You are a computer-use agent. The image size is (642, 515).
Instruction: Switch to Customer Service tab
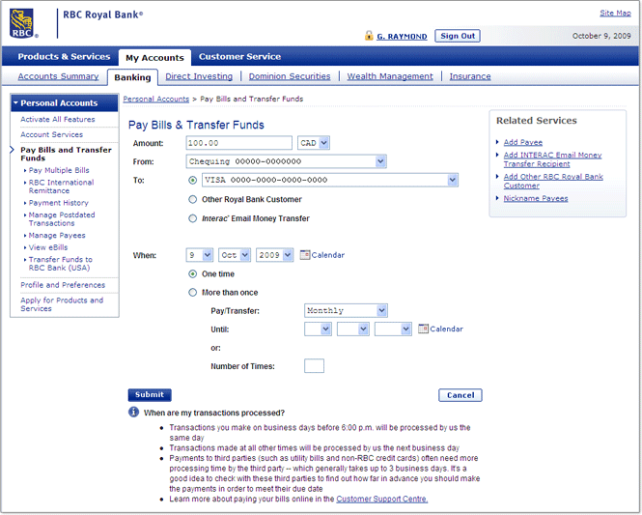click(240, 57)
